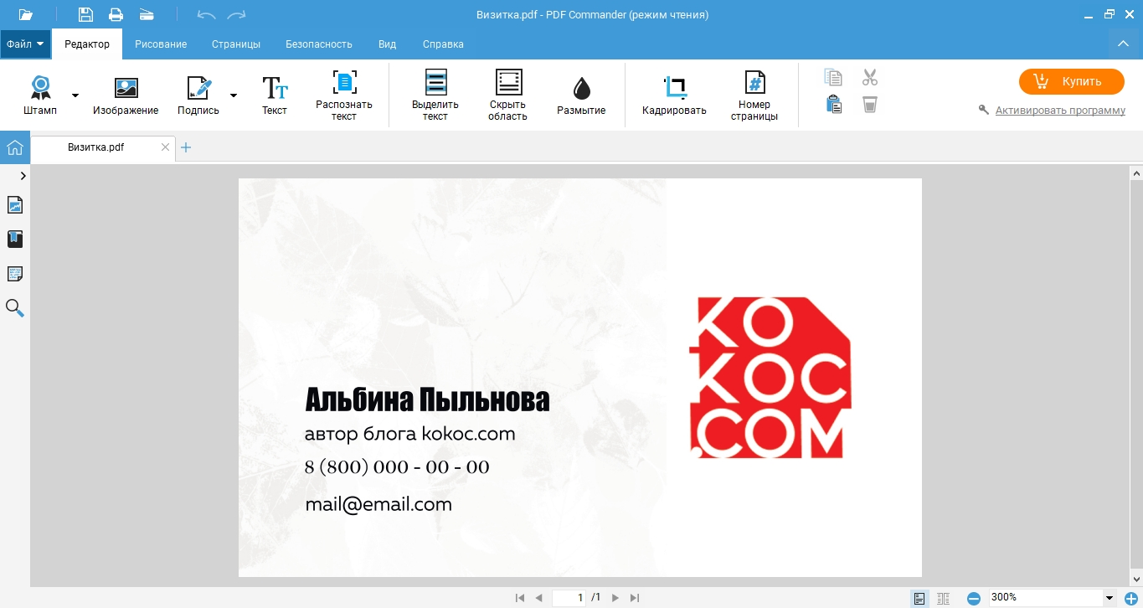The height and width of the screenshot is (608, 1143).
Task: Expand the left sidebar panel arrow
Action: pyautogui.click(x=23, y=176)
